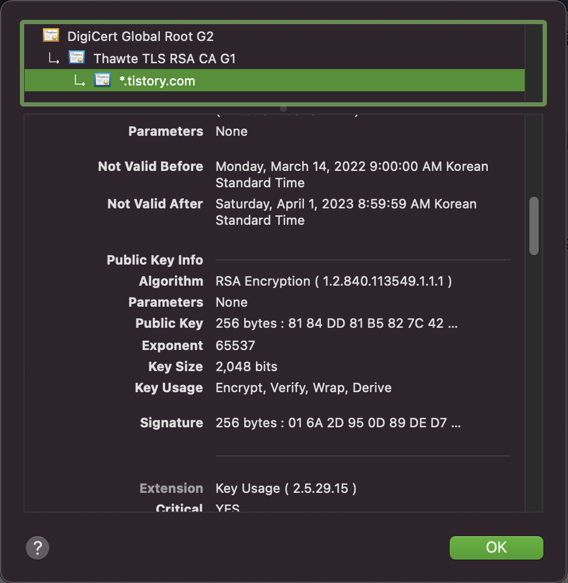Click the Signature field label

[x=172, y=423]
